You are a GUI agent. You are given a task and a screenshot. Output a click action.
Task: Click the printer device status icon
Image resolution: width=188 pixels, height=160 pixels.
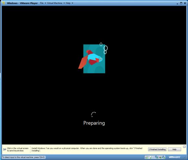160,157
